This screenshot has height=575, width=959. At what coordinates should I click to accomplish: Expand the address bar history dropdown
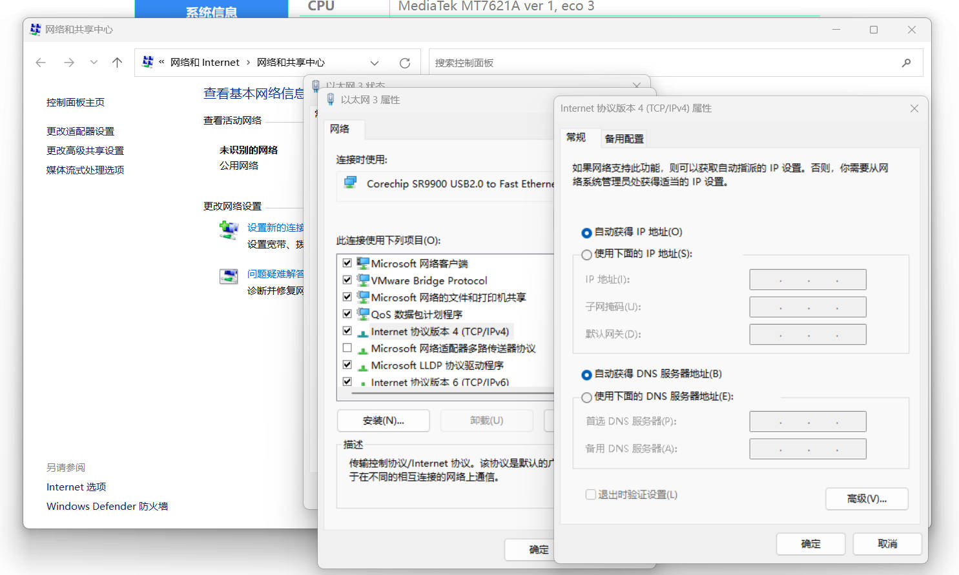coord(375,63)
